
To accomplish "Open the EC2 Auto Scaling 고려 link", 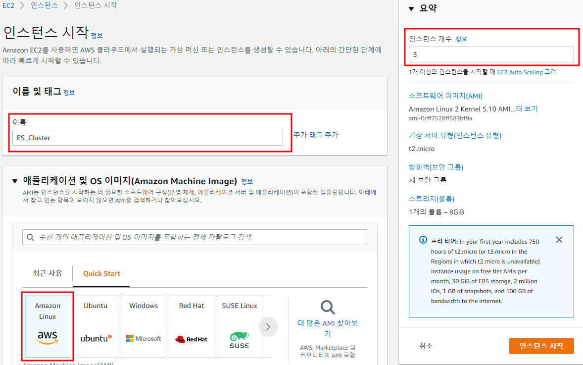I will pos(527,72).
